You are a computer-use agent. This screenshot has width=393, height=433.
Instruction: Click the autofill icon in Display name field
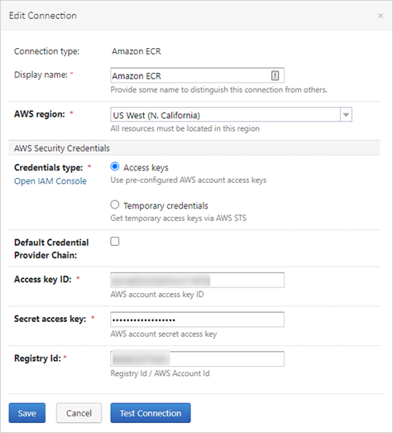click(x=275, y=75)
